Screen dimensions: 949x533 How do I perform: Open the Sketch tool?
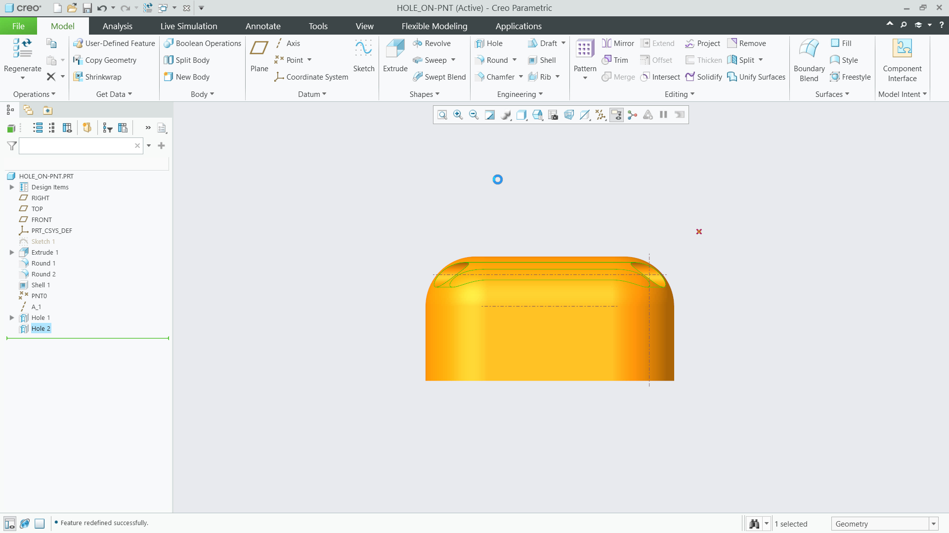coord(363,55)
